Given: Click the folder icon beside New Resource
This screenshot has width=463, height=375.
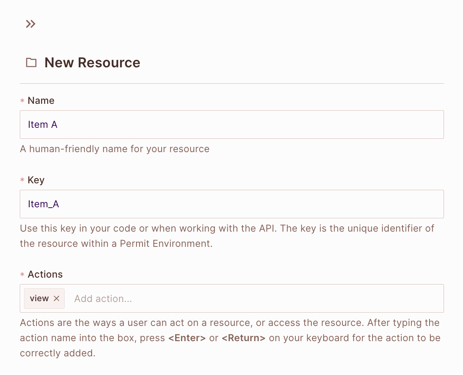Looking at the screenshot, I should point(32,62).
